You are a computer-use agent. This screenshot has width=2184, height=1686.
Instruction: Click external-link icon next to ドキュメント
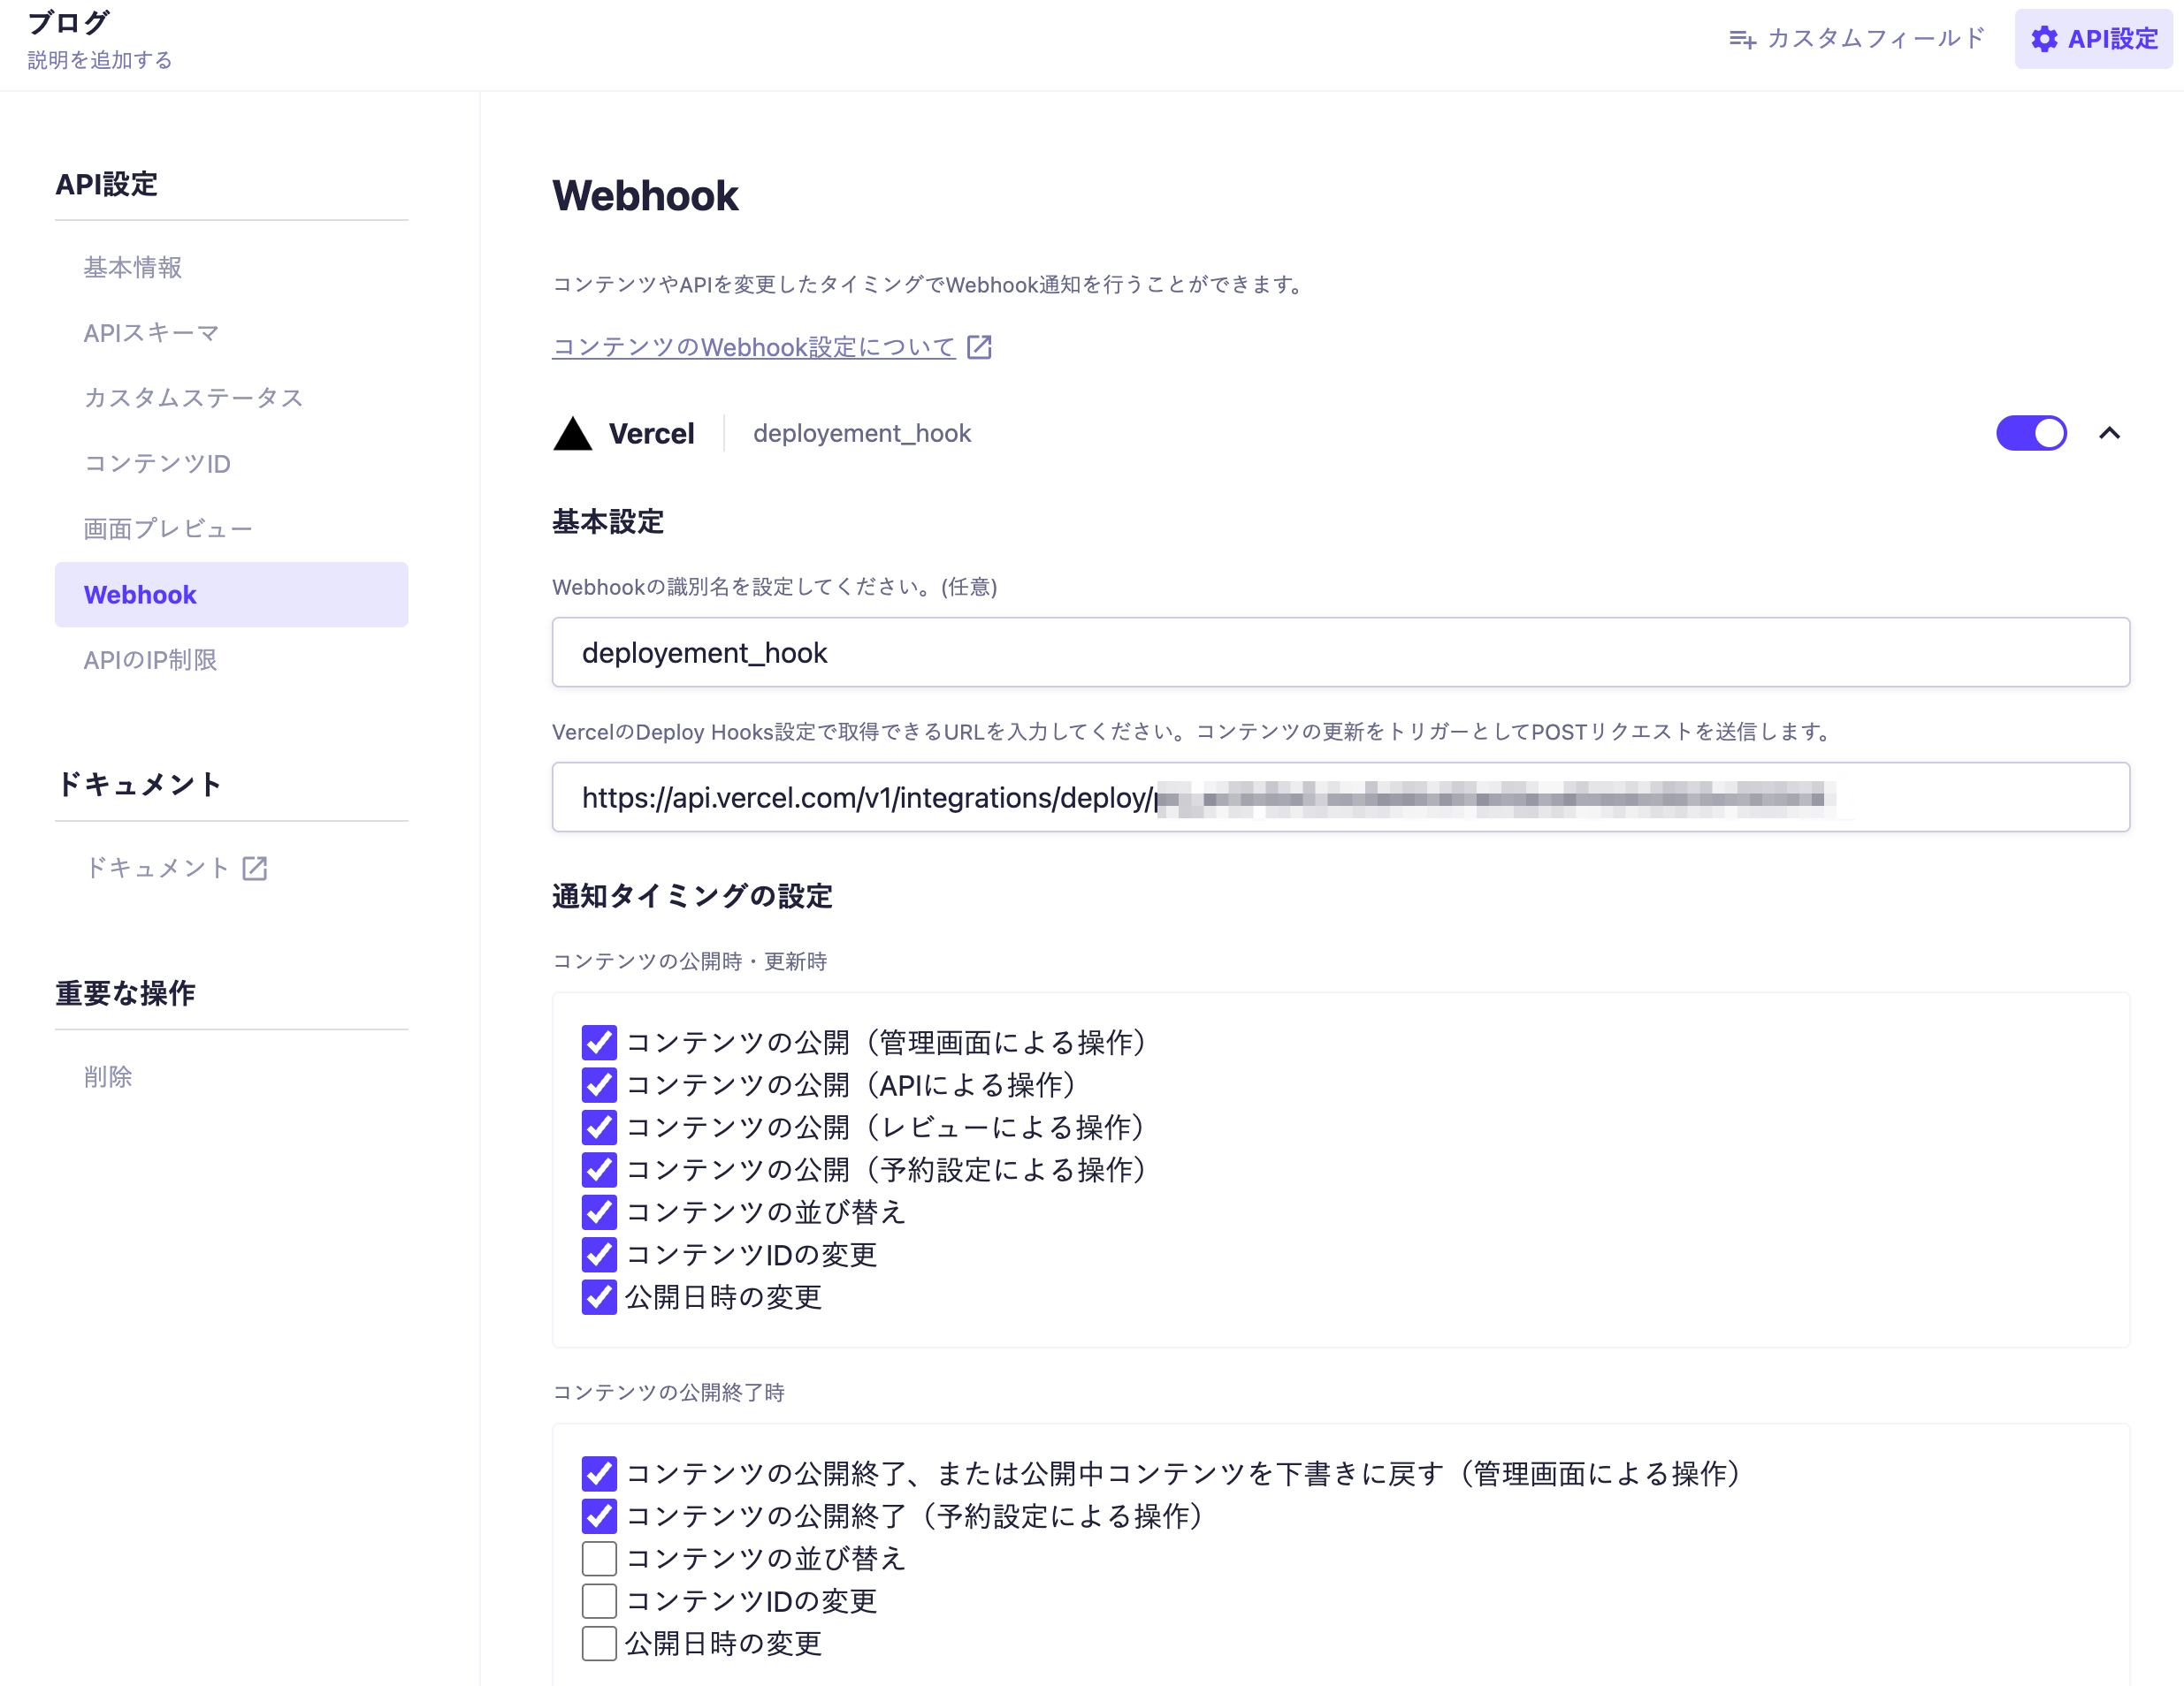(x=255, y=869)
